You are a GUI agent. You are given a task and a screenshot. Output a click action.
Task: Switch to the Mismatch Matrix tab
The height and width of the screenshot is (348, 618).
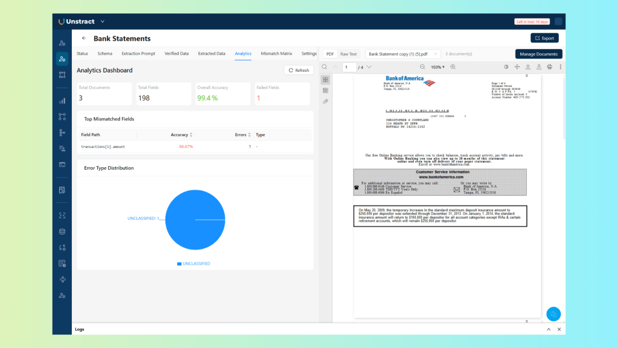tap(276, 54)
